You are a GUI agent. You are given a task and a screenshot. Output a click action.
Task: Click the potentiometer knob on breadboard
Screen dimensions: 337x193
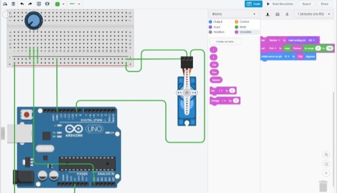click(34, 20)
